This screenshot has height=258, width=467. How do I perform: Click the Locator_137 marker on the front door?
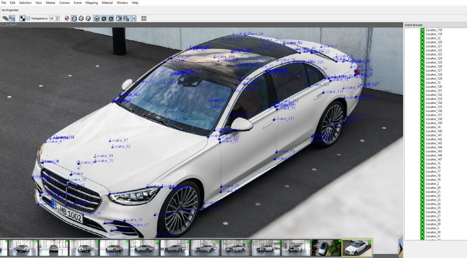coord(284,119)
